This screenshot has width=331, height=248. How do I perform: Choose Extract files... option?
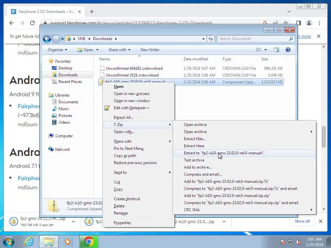(244, 139)
